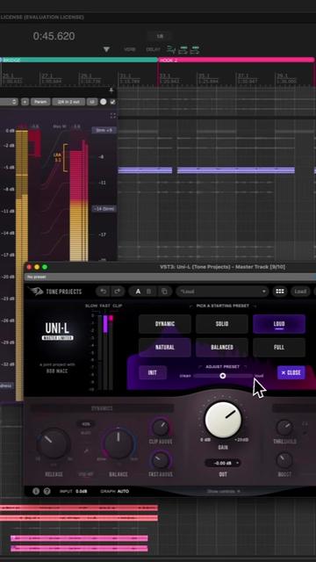Screen dimensions: 316x562
Task: Click the Tone Projects logo
Action: coord(55,292)
